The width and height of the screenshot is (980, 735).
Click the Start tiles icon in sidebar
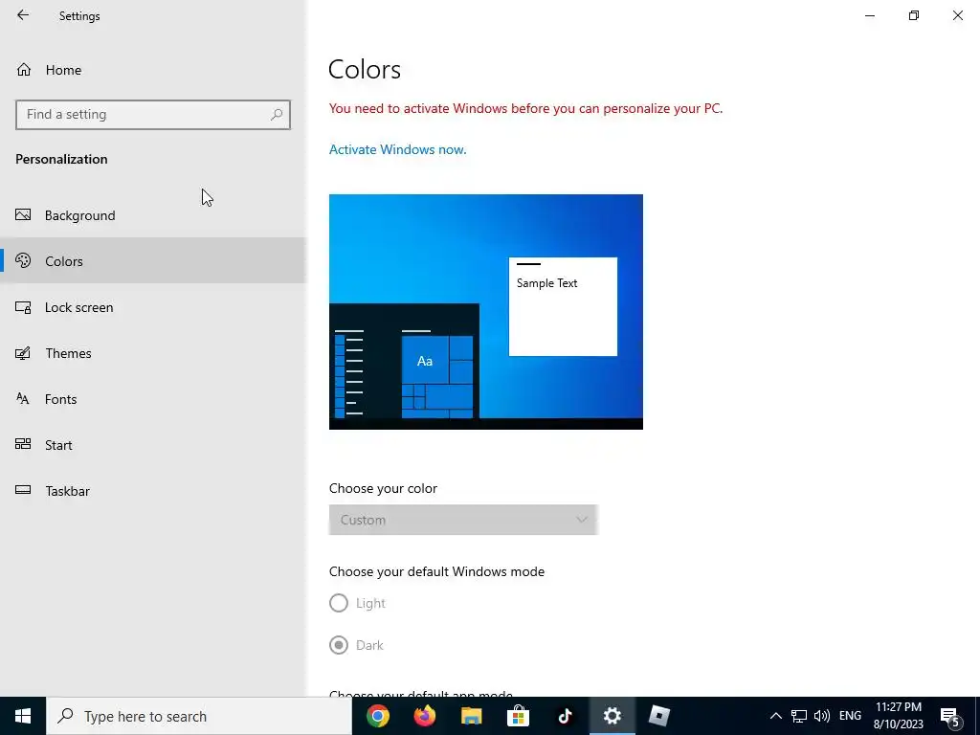[x=23, y=444]
